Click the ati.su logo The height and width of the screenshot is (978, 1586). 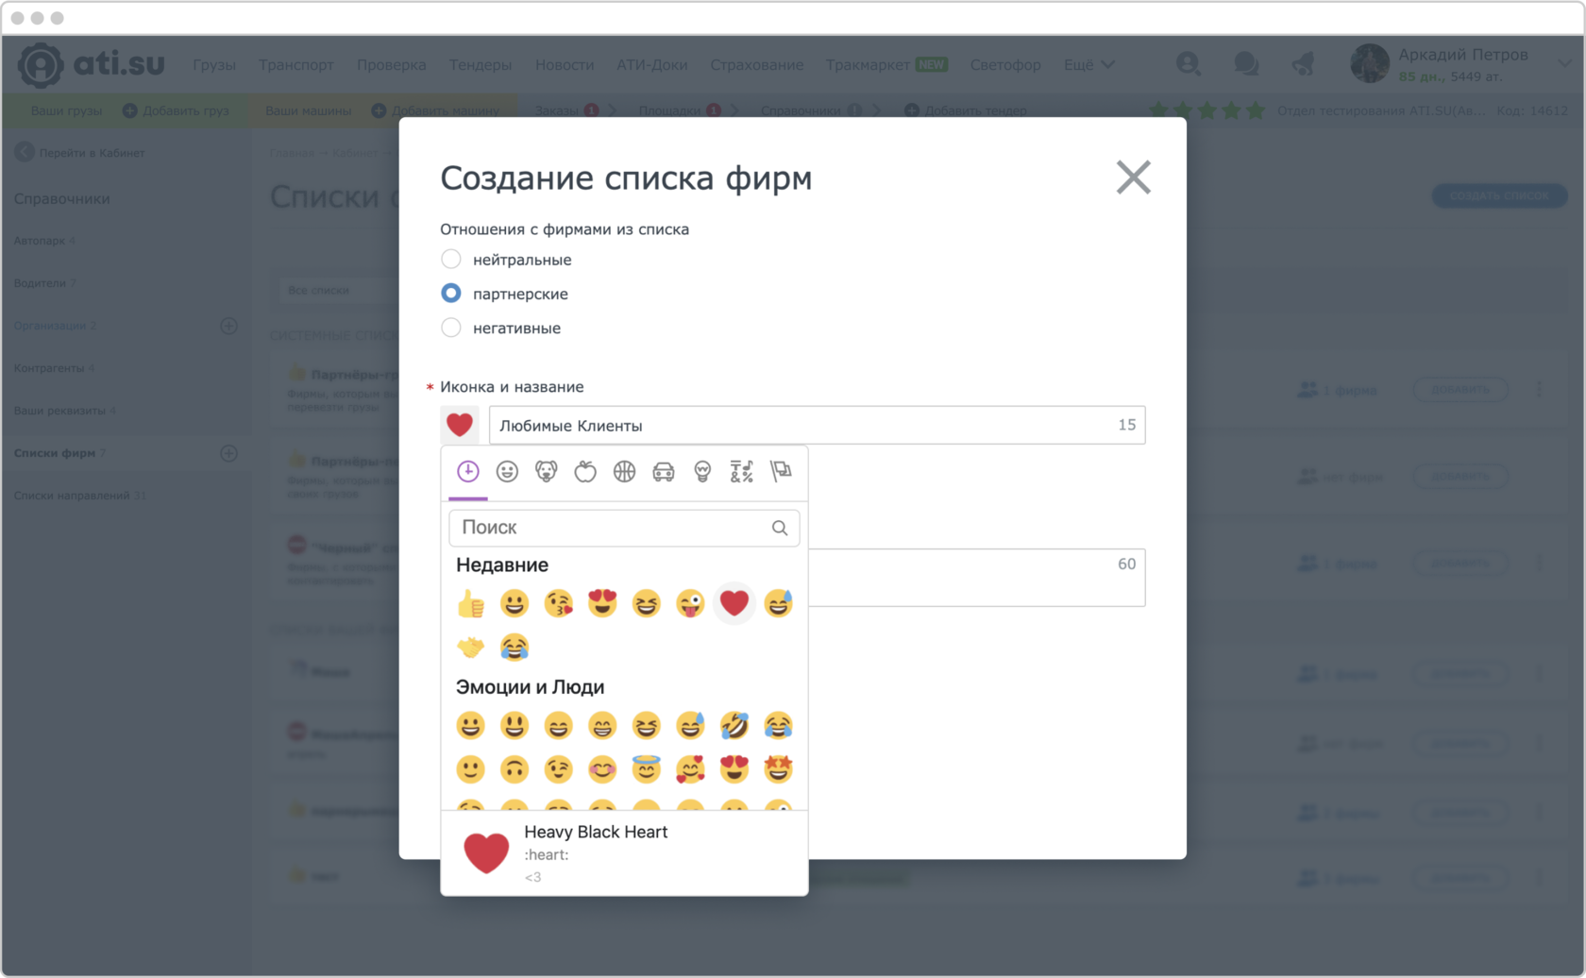point(91,64)
